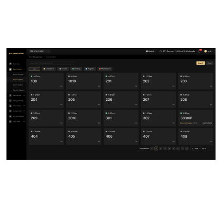Go to pagination page 3

coord(165,148)
